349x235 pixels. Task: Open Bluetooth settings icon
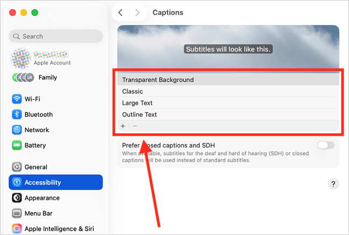(x=17, y=115)
